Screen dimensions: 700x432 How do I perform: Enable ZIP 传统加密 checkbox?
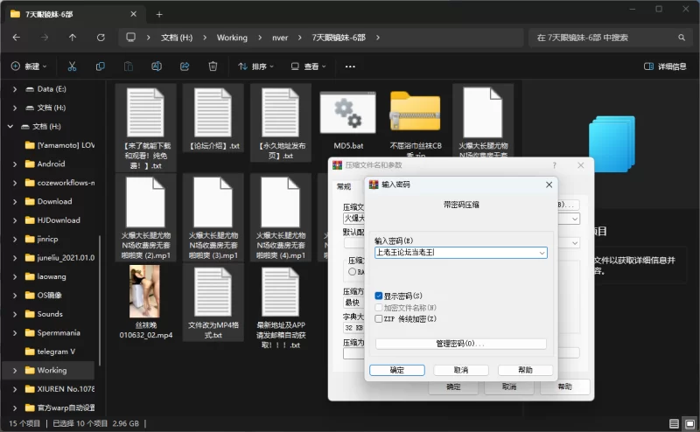(x=379, y=319)
